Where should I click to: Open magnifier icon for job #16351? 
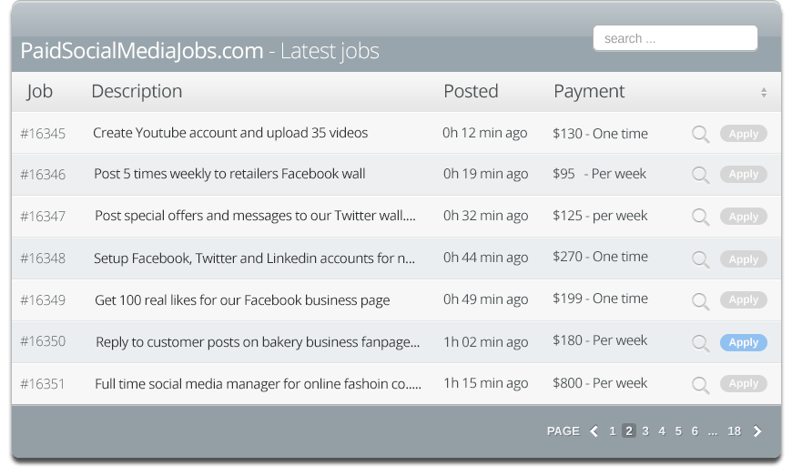[701, 385]
